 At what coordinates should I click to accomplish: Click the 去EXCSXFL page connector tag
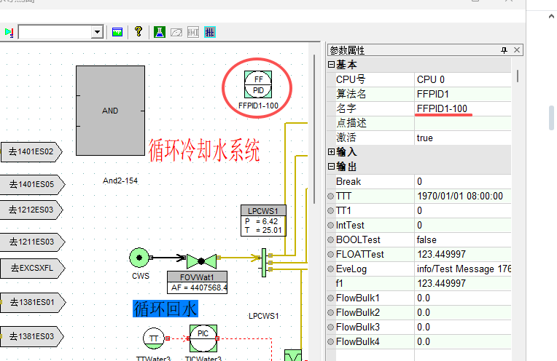[31, 269]
